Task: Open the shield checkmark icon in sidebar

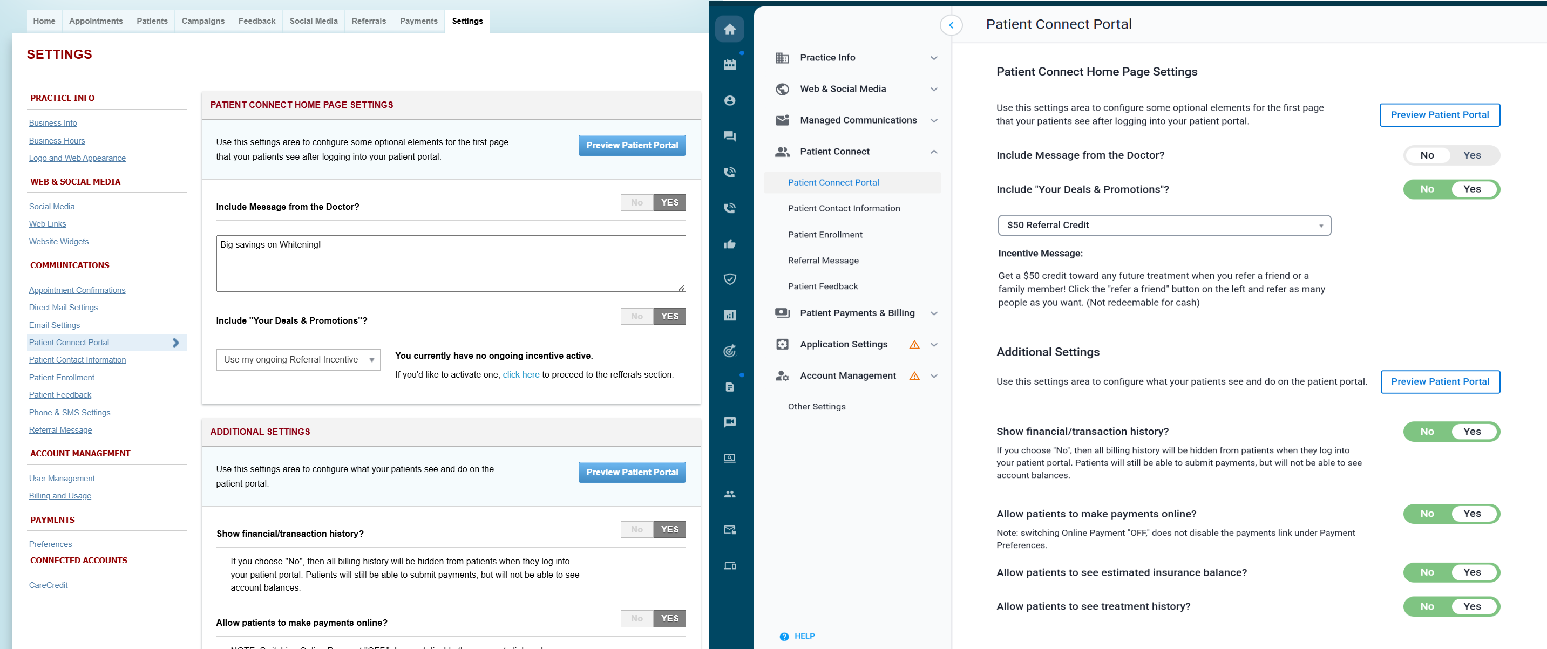Action: 730,279
